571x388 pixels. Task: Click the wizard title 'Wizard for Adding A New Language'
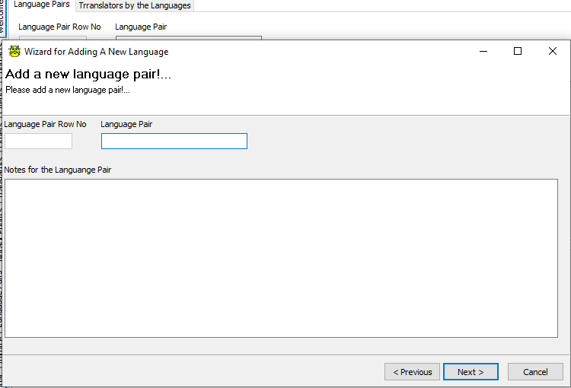97,52
